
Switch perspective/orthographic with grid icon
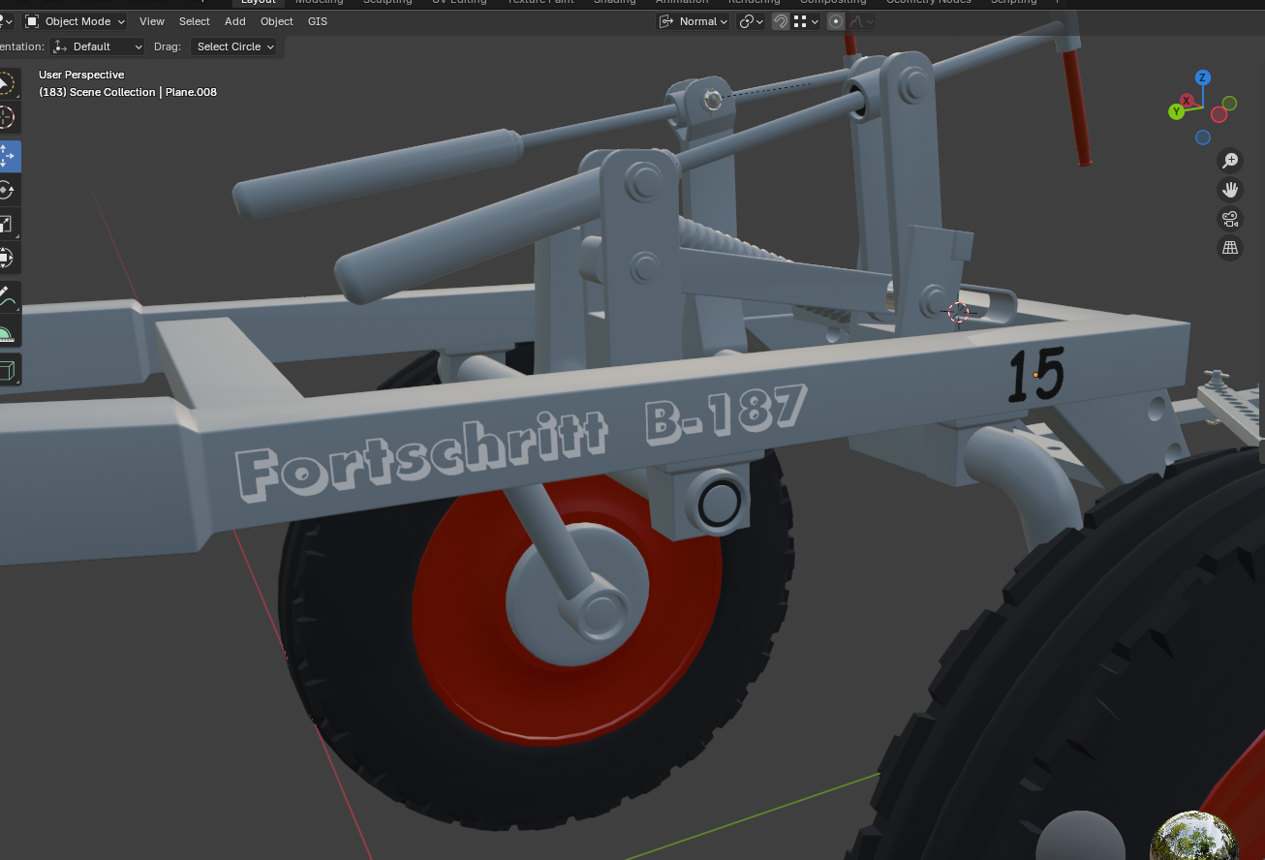(x=1230, y=248)
